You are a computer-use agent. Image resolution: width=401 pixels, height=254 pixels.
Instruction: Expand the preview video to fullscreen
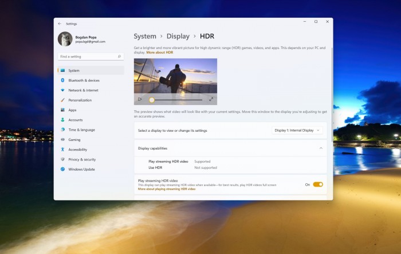211,99
